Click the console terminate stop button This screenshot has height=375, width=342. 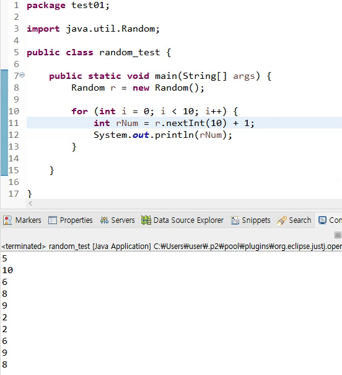click(x=338, y=235)
